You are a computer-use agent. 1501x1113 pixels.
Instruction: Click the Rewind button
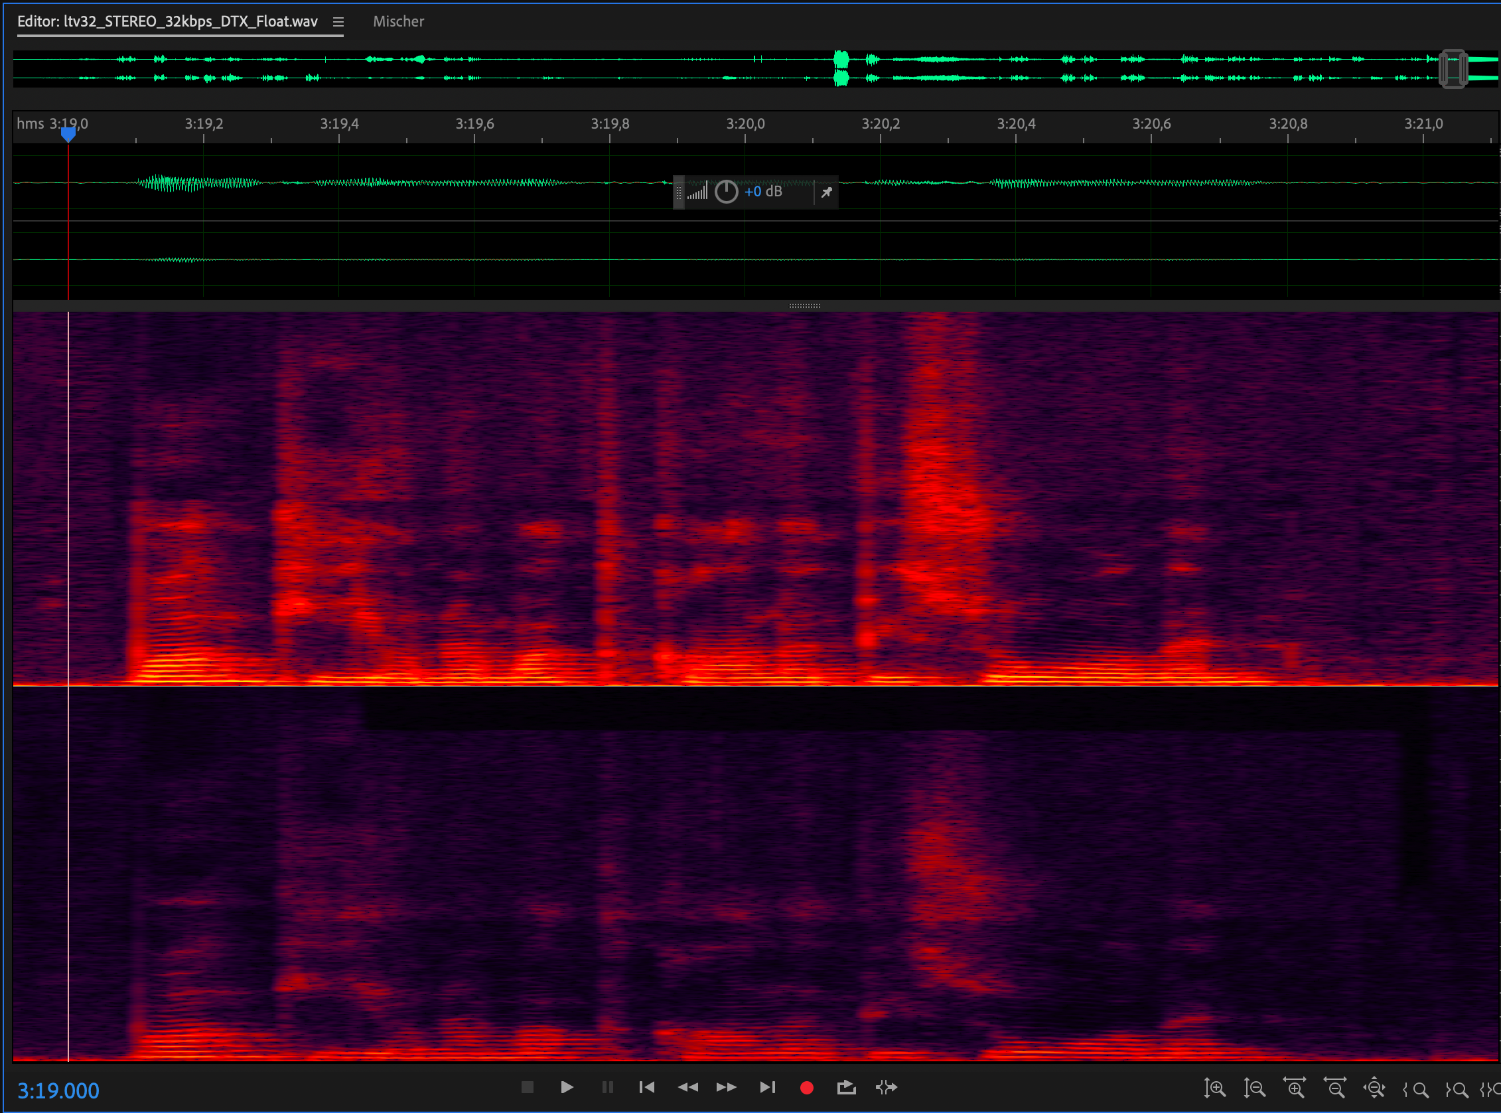687,1087
